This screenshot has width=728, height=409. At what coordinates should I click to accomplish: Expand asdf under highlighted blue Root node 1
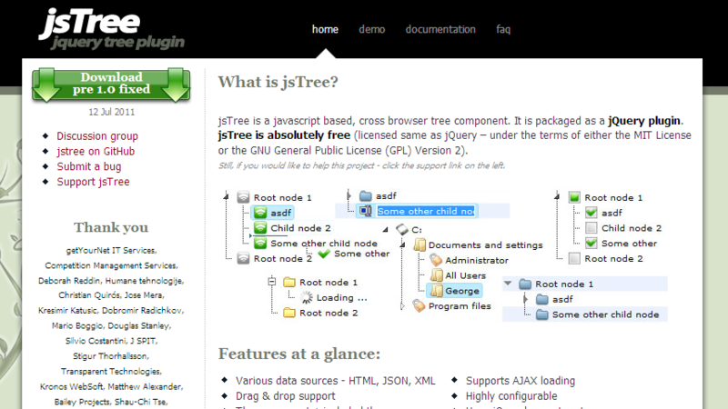[x=525, y=299]
